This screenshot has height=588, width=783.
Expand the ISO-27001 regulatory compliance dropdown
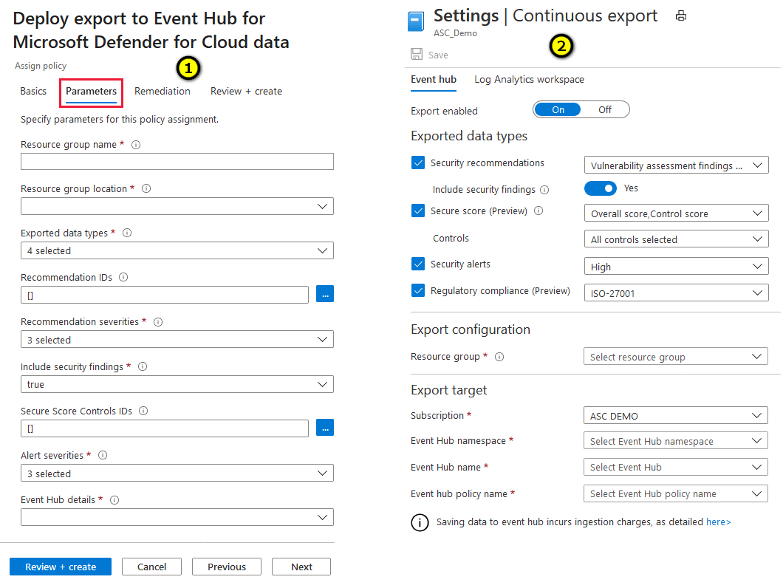[676, 293]
